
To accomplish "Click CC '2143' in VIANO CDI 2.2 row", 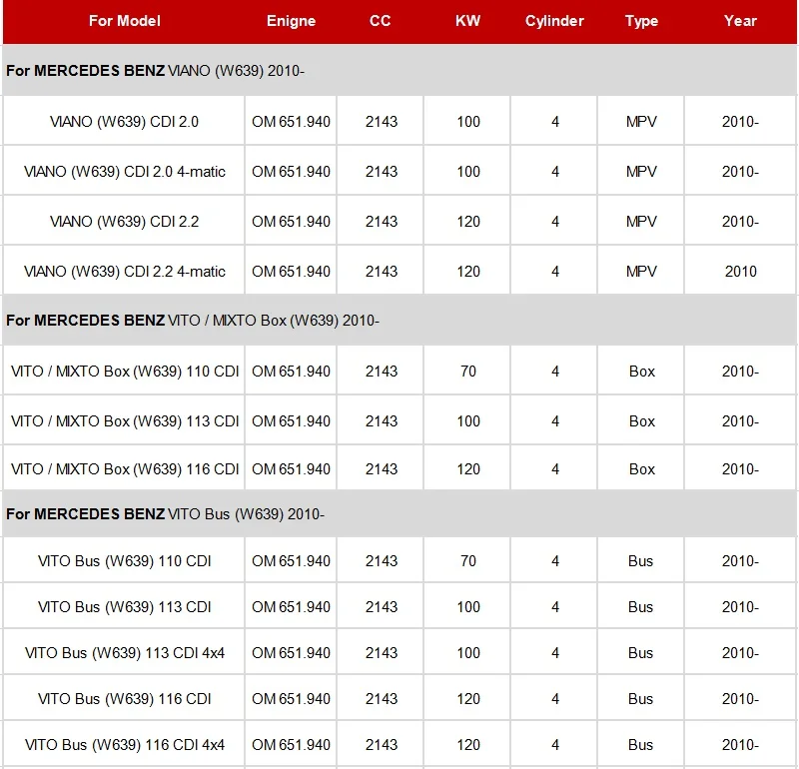I will (382, 221).
